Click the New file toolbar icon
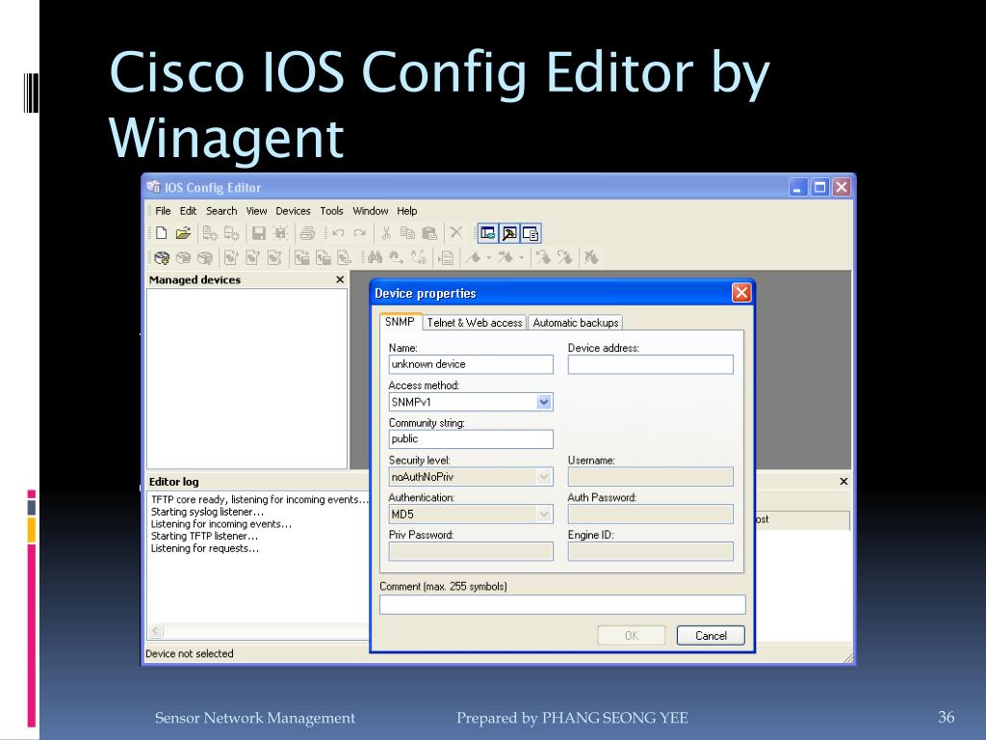The image size is (986, 740). tap(161, 233)
